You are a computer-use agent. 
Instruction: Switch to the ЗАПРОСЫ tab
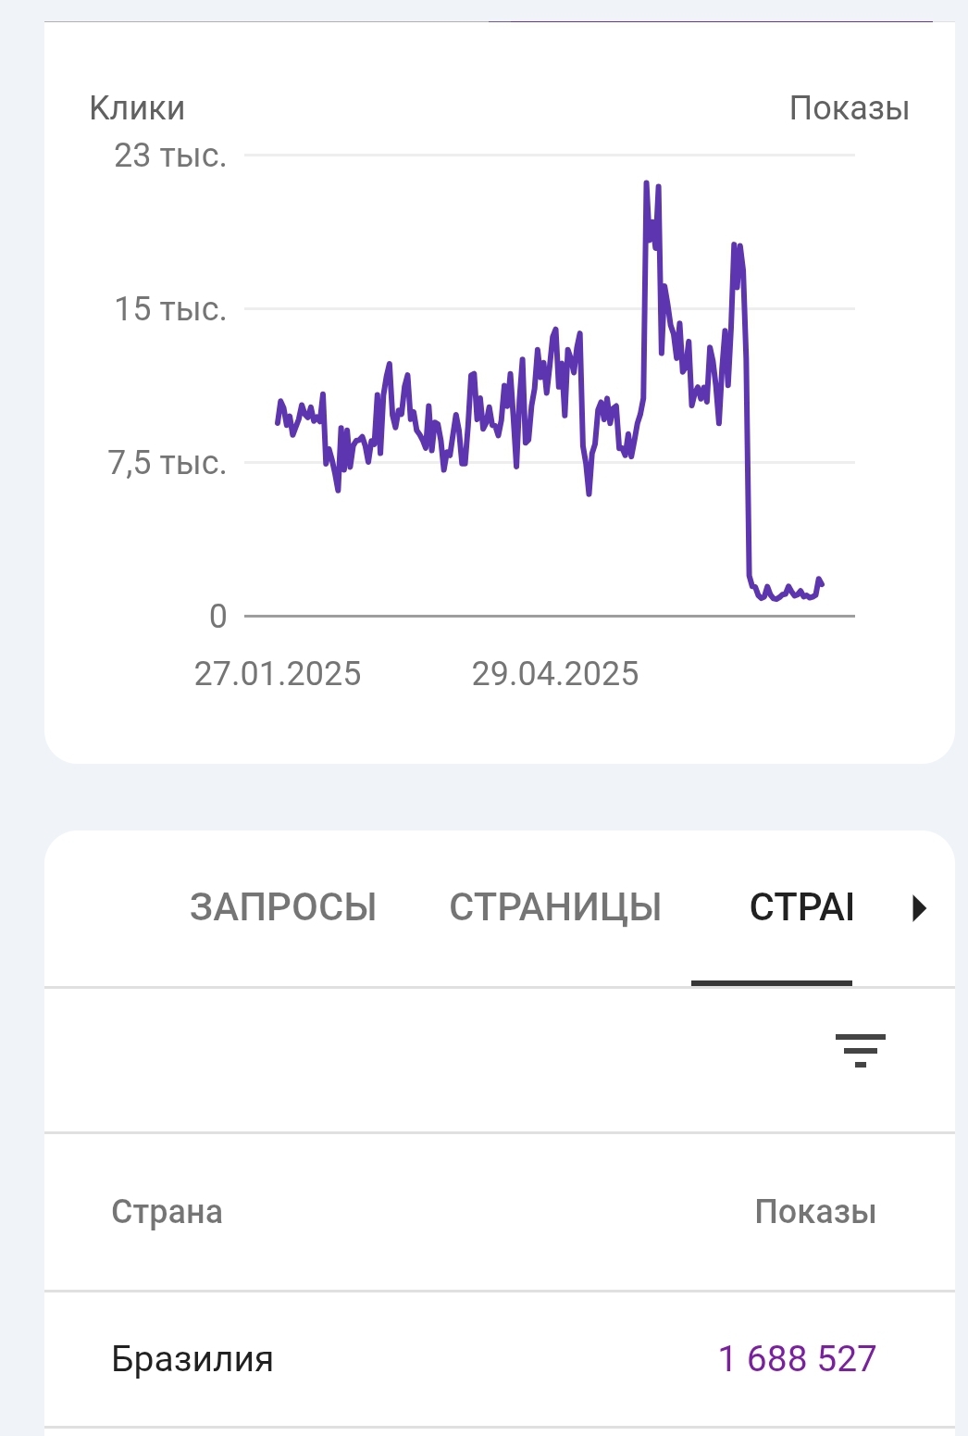(x=283, y=907)
